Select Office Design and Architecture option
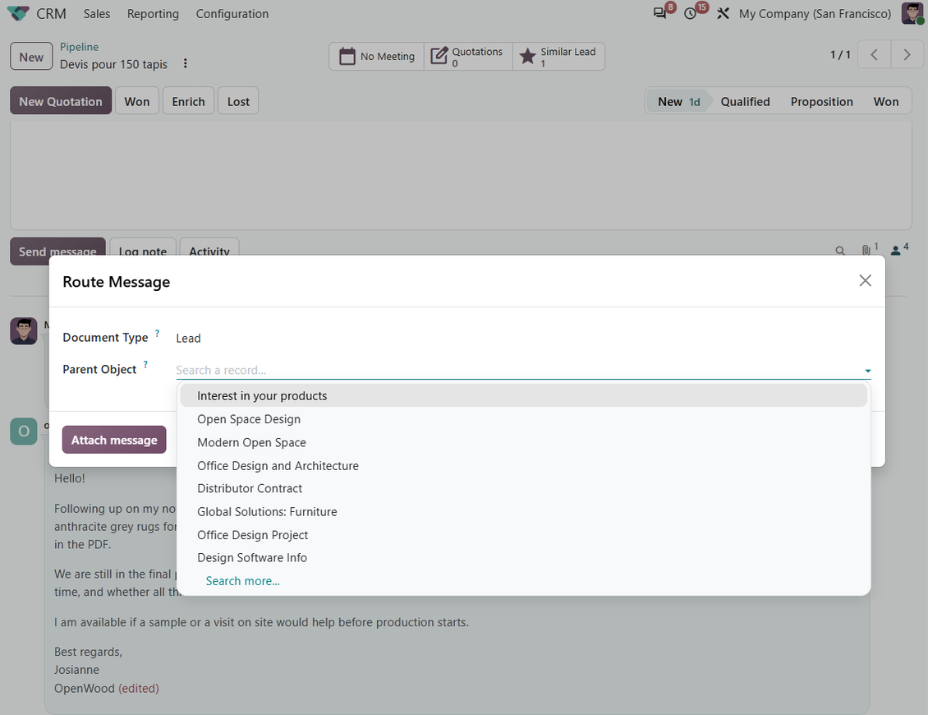 pyautogui.click(x=523, y=466)
